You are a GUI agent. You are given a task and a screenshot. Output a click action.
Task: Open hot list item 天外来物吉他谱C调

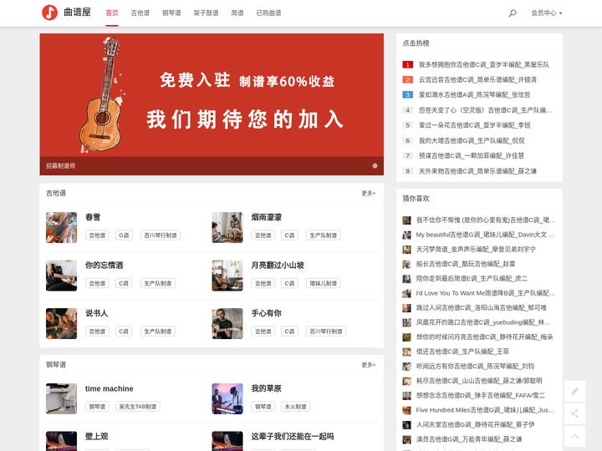[477, 170]
